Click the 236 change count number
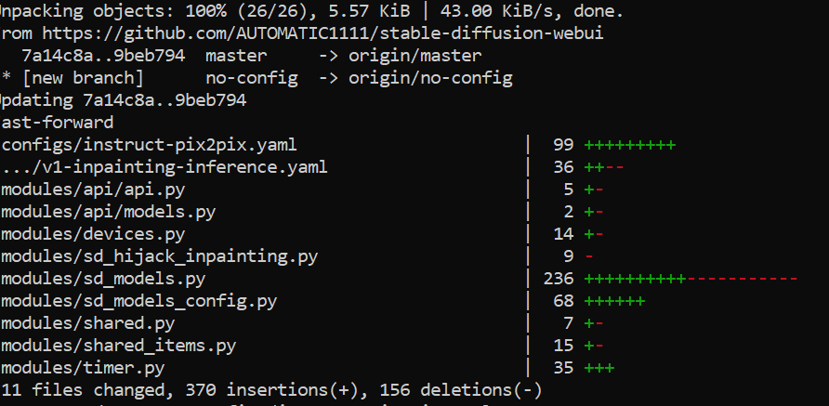Viewport: 829px width, 406px height. (x=559, y=279)
